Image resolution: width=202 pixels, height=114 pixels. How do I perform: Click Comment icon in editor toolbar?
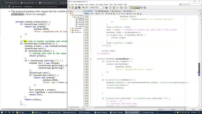(138, 14)
